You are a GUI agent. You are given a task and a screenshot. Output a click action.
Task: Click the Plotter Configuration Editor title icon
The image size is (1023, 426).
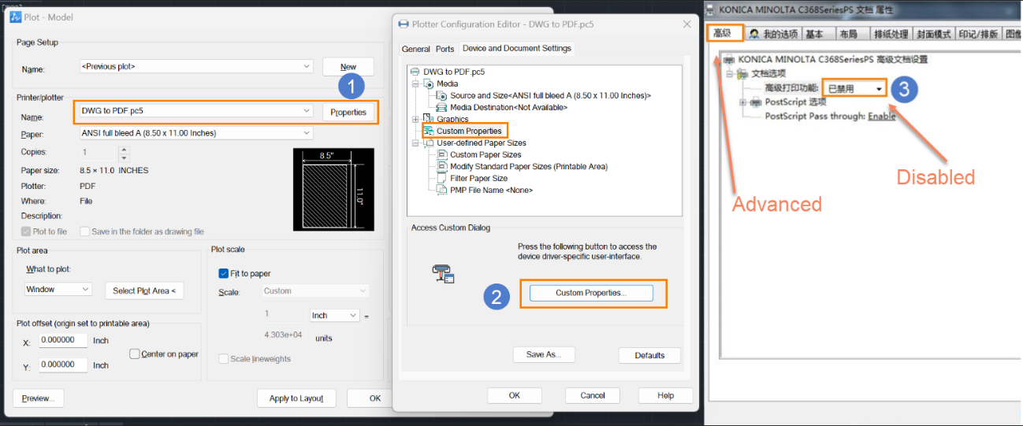click(404, 24)
